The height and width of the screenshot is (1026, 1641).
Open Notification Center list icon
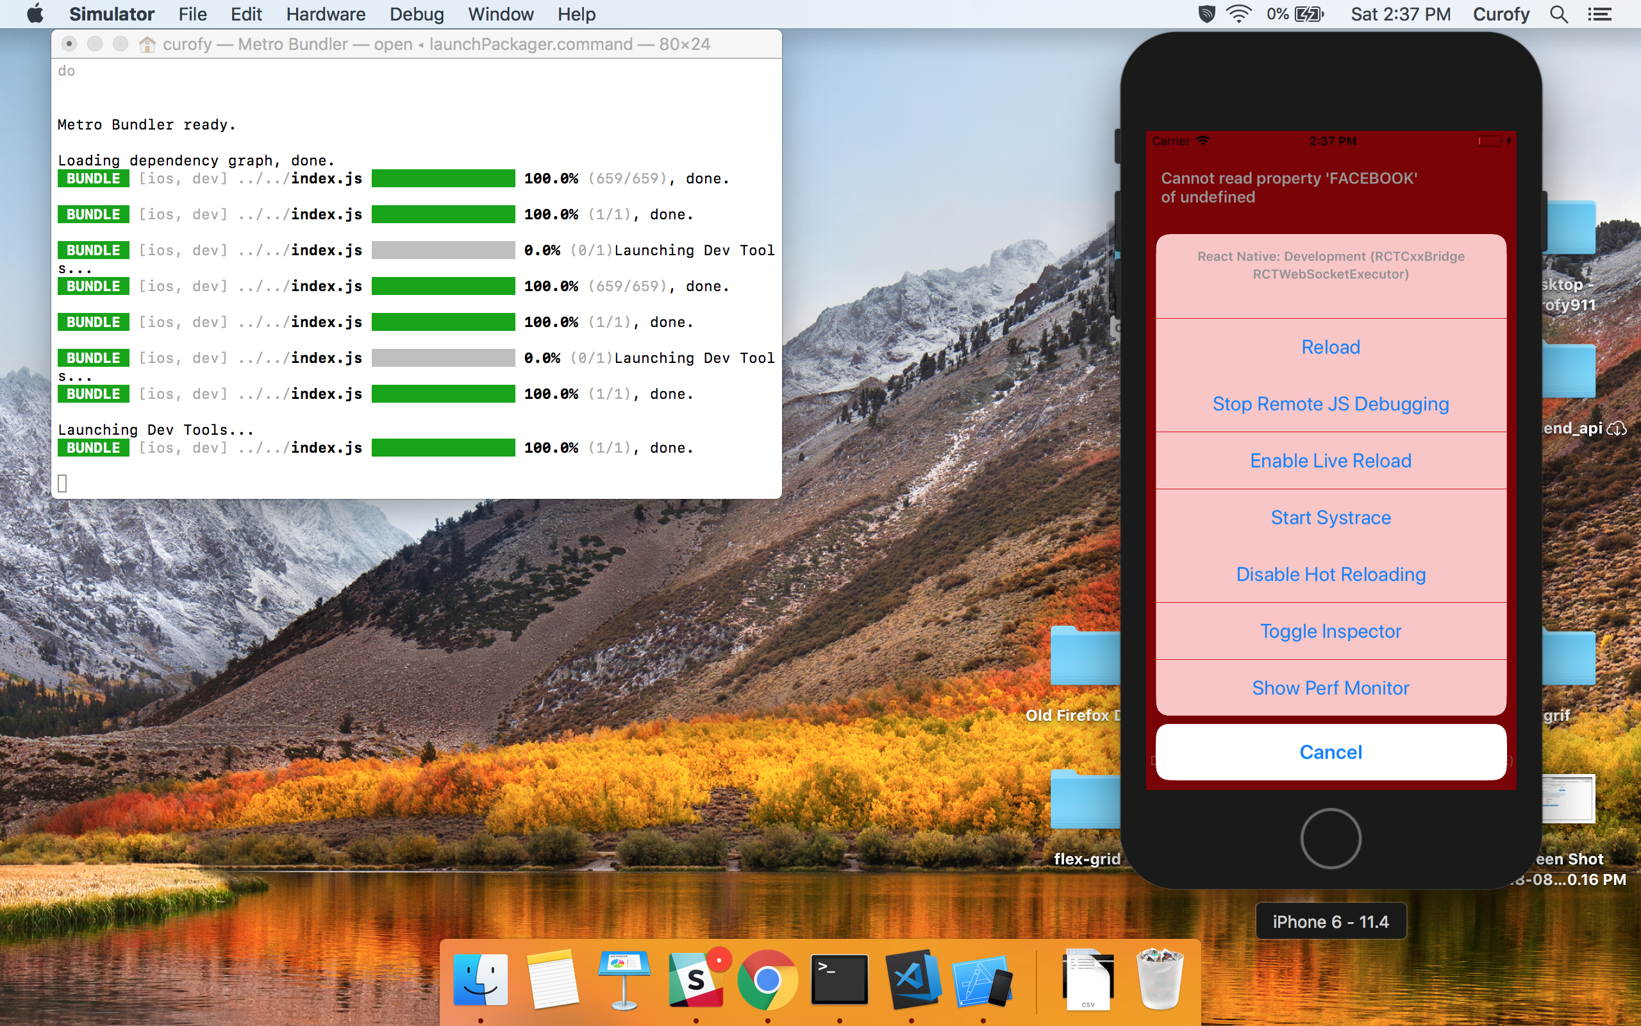pos(1599,14)
